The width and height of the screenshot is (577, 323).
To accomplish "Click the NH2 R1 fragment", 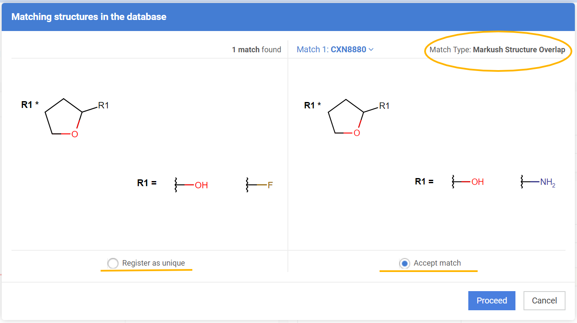I will [x=547, y=182].
